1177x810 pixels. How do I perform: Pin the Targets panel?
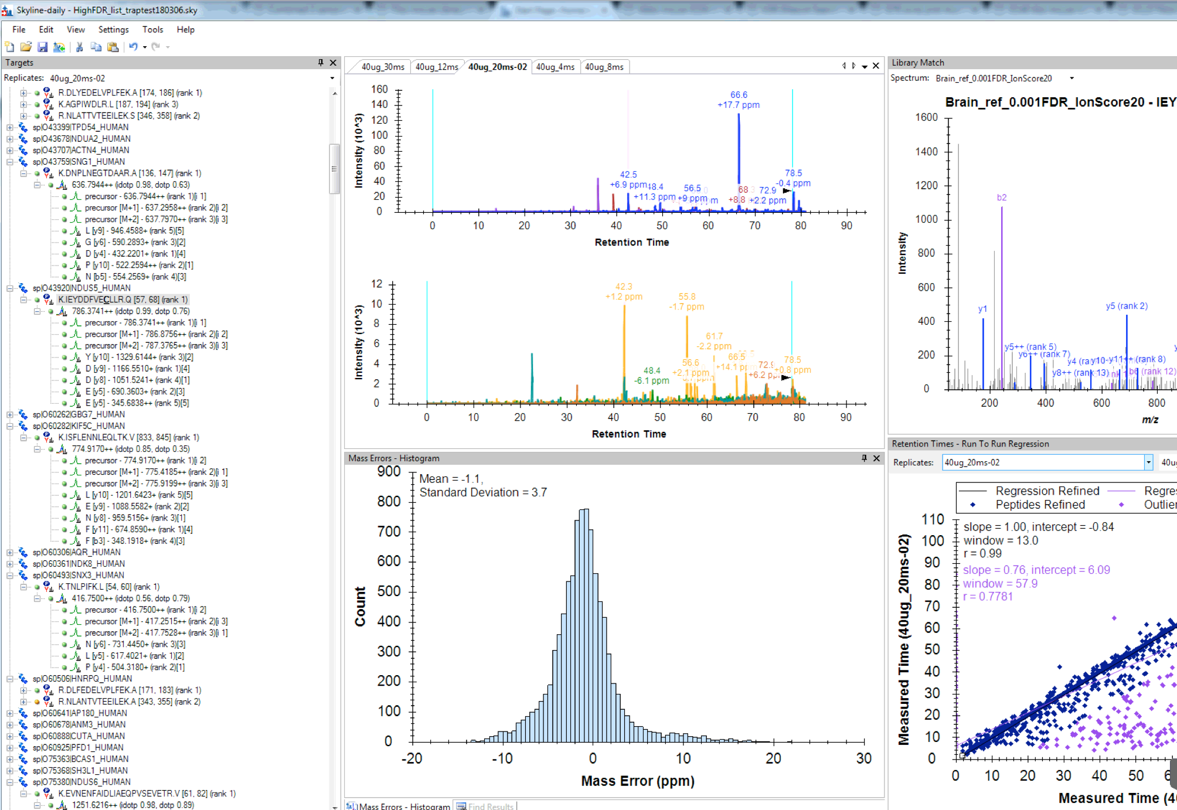(x=321, y=63)
